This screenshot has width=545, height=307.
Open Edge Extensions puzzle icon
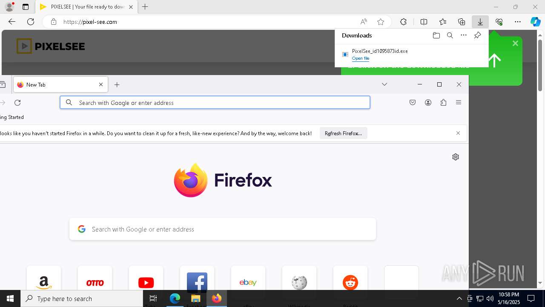click(403, 22)
